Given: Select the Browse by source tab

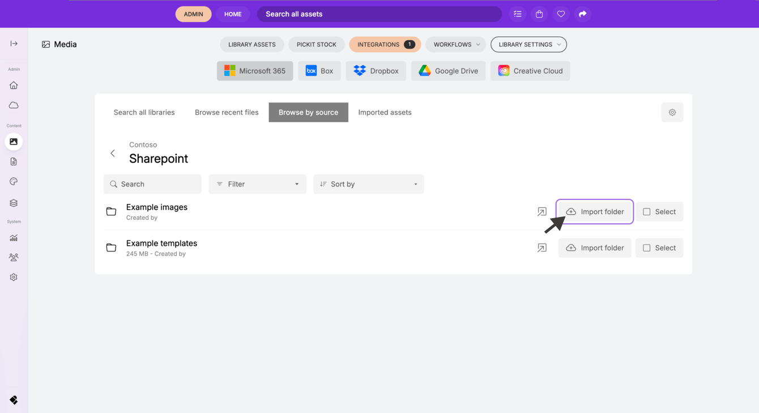Looking at the screenshot, I should tap(308, 112).
